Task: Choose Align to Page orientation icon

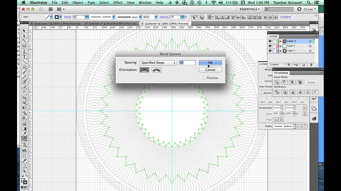Action: pyautogui.click(x=144, y=70)
